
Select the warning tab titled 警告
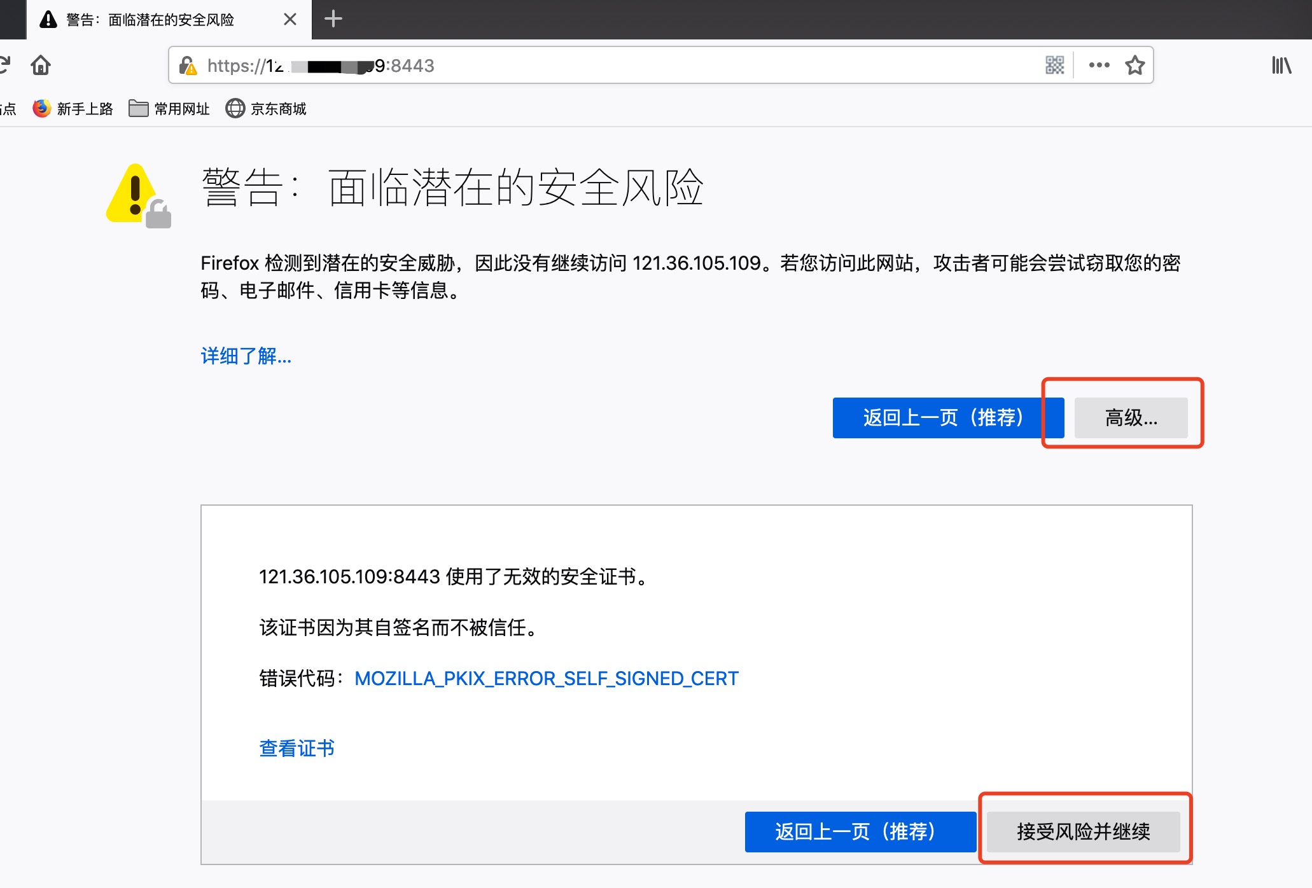[150, 20]
